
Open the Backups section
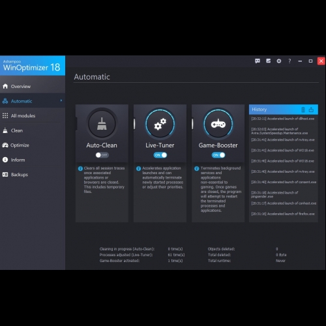coord(33,175)
